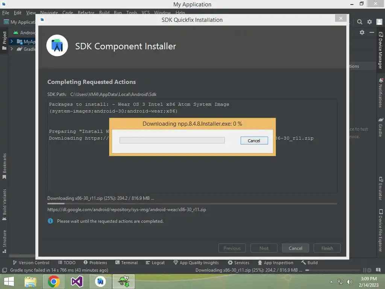The width and height of the screenshot is (385, 289).
Task: Open IDE settings gear in main toolbar
Action: (370, 22)
